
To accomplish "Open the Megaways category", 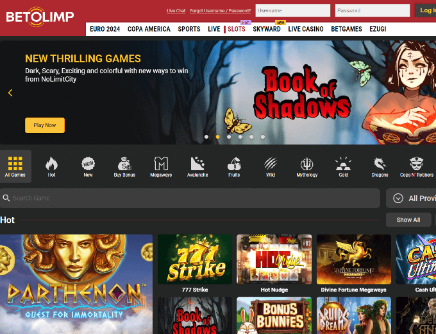I will pyautogui.click(x=161, y=166).
